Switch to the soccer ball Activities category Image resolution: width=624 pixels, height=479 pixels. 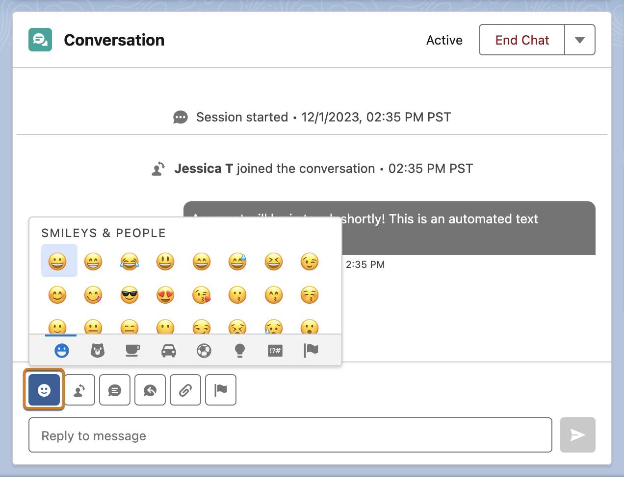tap(204, 350)
